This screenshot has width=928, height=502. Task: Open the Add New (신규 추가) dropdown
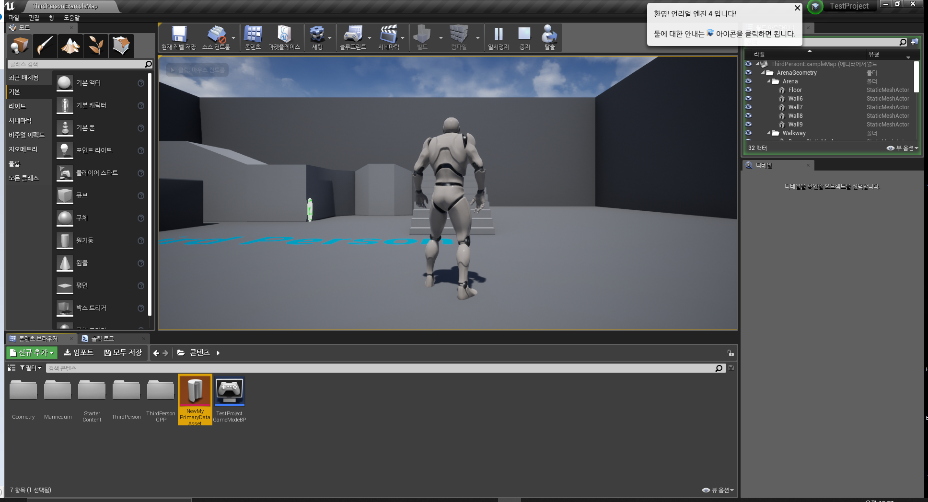pyautogui.click(x=32, y=353)
